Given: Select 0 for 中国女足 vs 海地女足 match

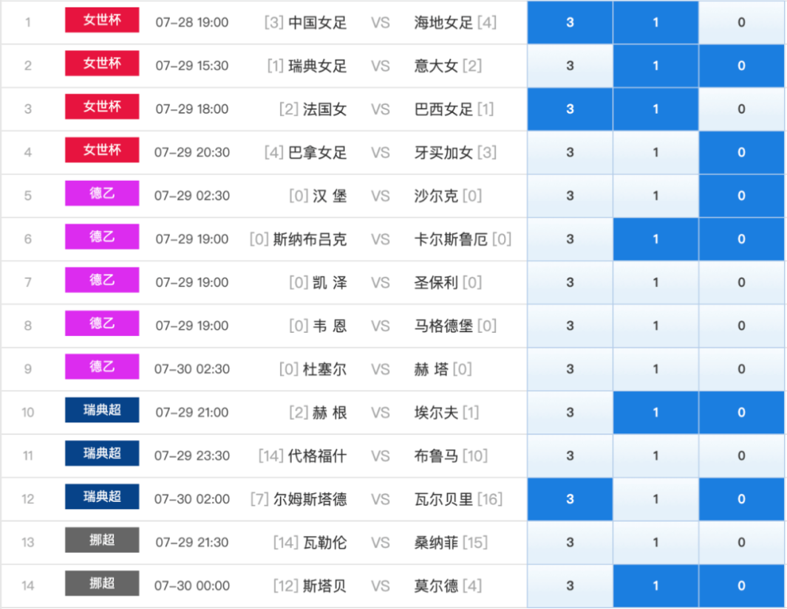Looking at the screenshot, I should point(741,22).
